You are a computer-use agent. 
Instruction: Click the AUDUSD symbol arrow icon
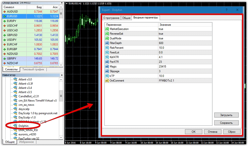click(x=4, y=11)
